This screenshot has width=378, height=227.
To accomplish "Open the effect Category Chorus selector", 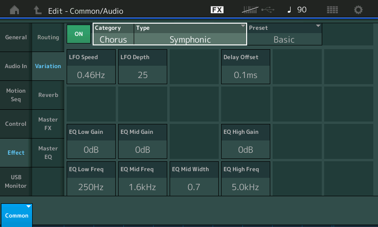I will [x=113, y=35].
